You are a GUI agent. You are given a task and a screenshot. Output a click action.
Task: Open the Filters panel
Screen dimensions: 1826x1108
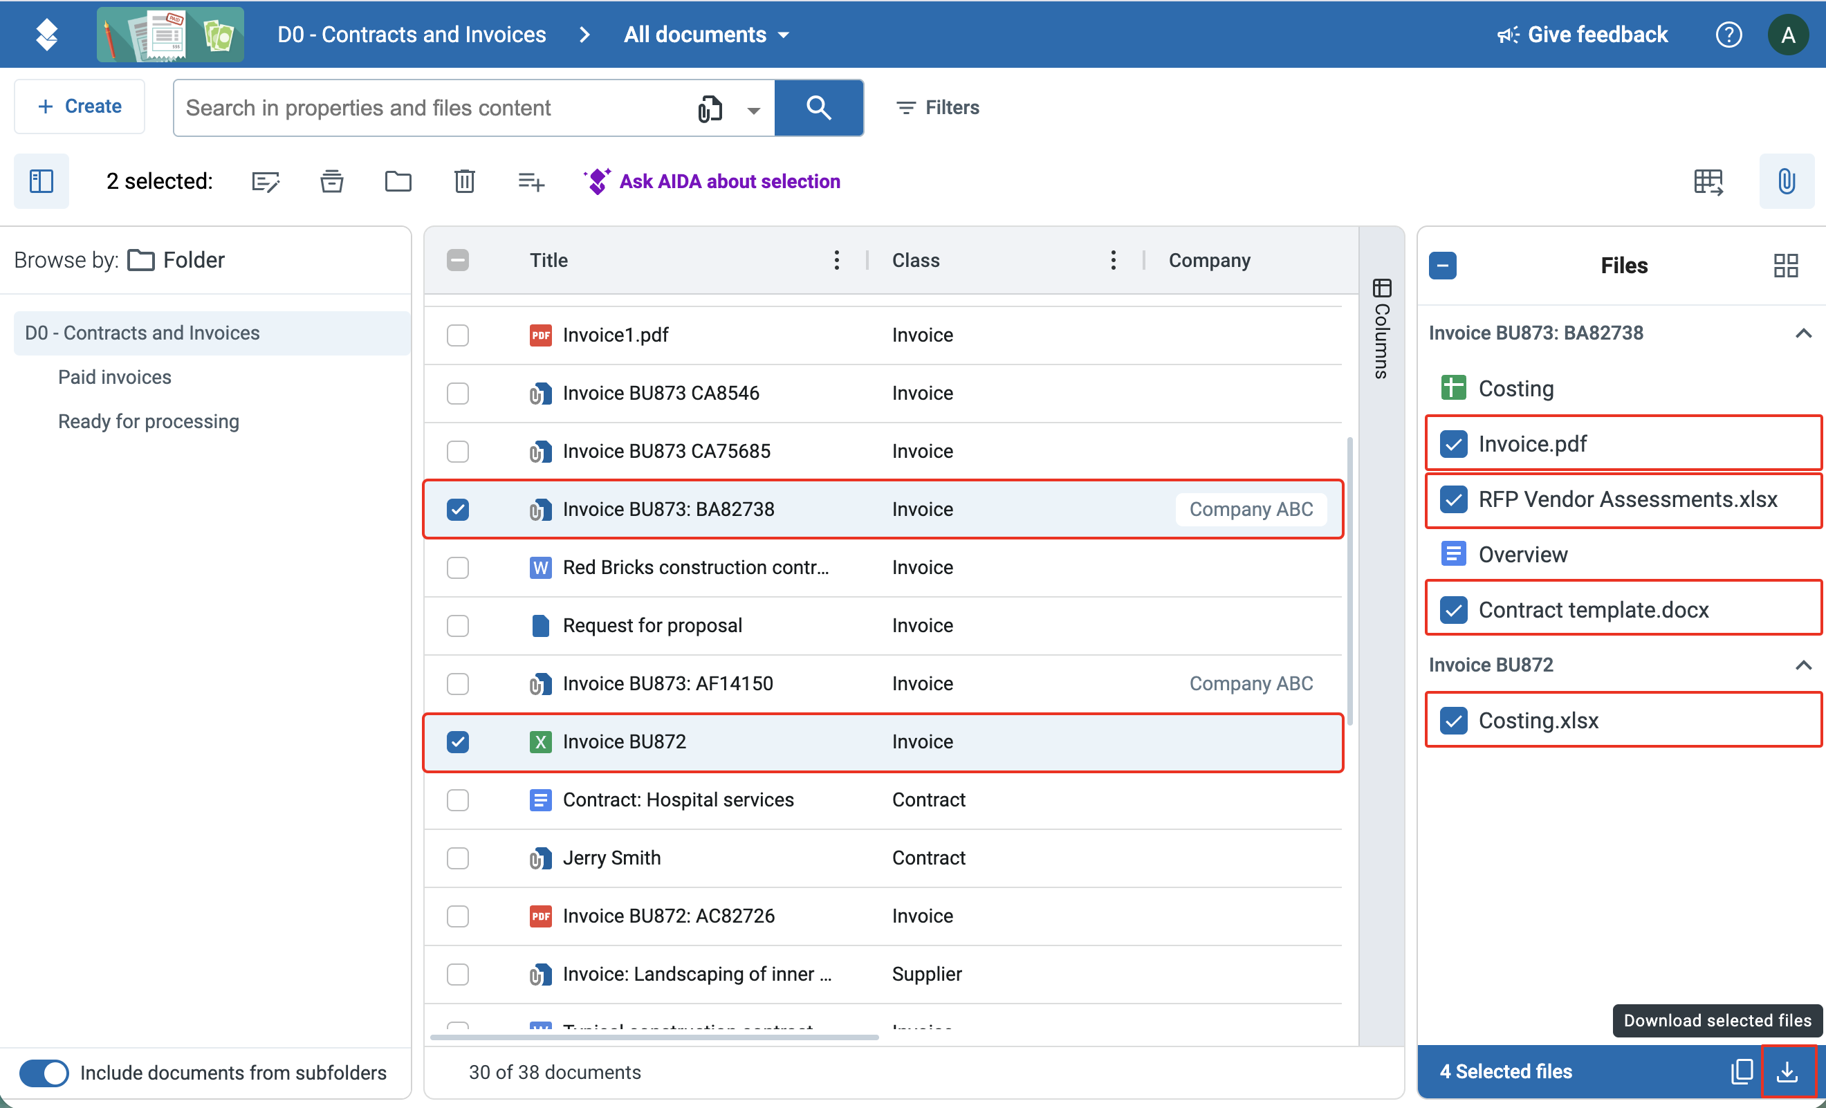tap(937, 107)
